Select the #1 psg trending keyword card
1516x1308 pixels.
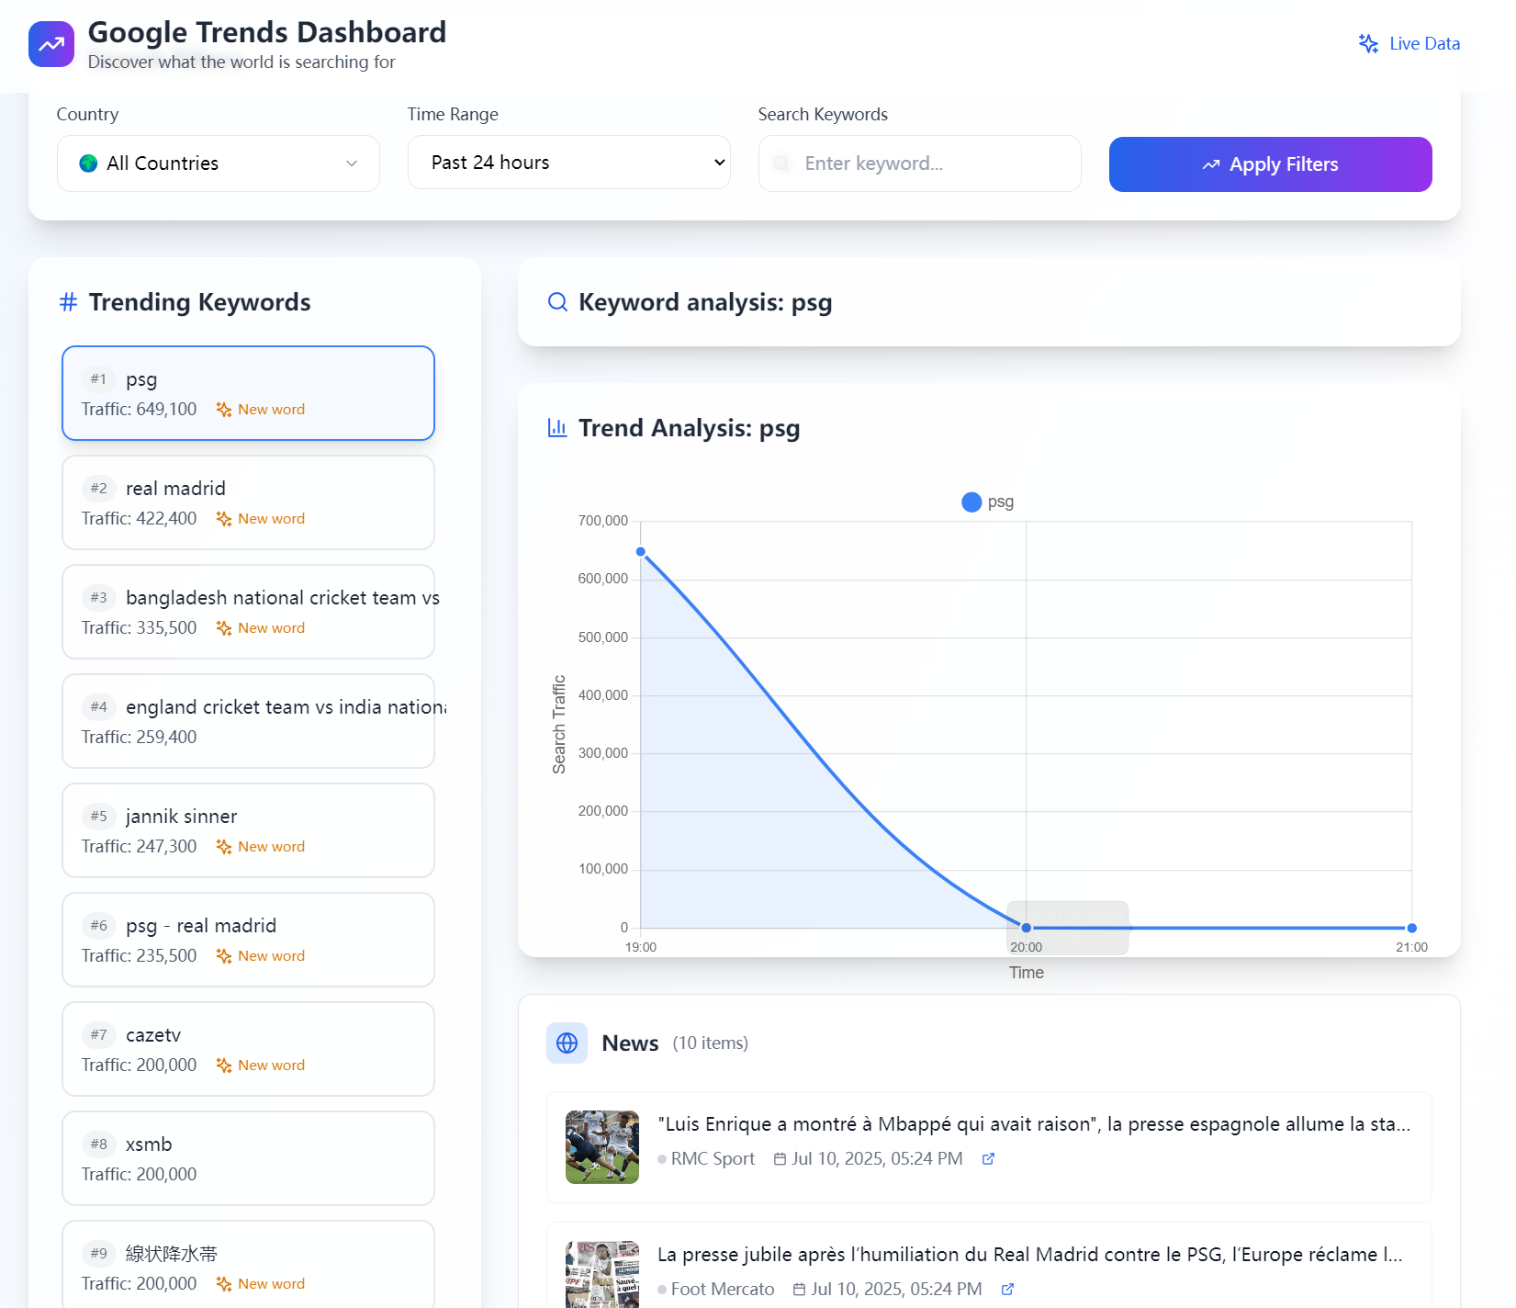(x=248, y=393)
